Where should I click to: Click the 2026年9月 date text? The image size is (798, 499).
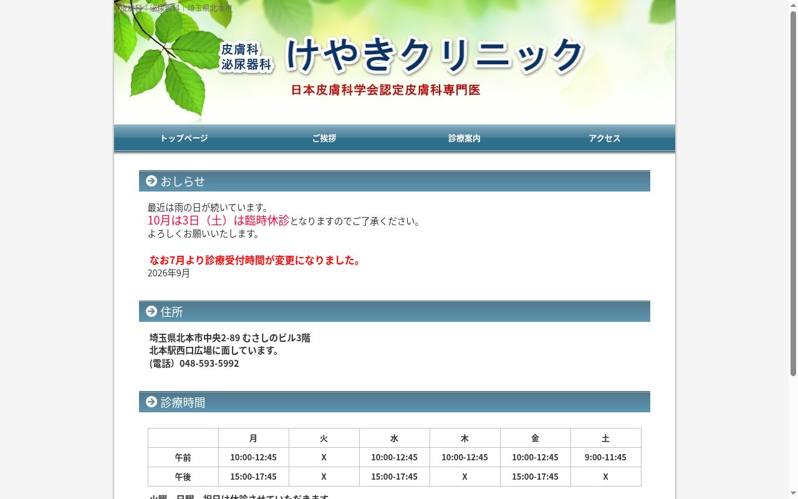point(169,273)
